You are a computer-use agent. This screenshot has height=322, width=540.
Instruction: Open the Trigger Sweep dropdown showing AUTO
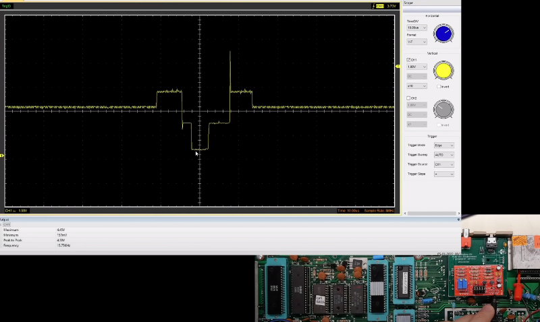click(x=443, y=155)
